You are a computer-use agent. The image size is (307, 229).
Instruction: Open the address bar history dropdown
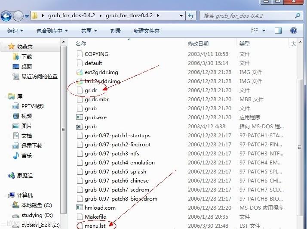[181, 15]
